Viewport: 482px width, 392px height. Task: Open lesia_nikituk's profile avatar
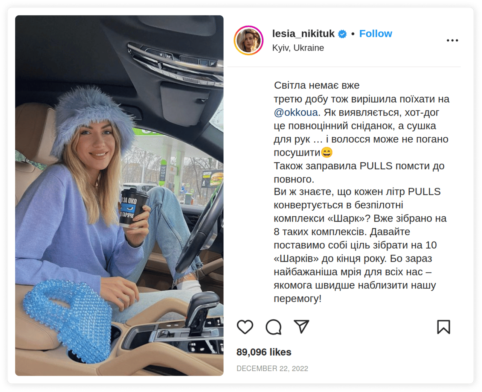249,40
